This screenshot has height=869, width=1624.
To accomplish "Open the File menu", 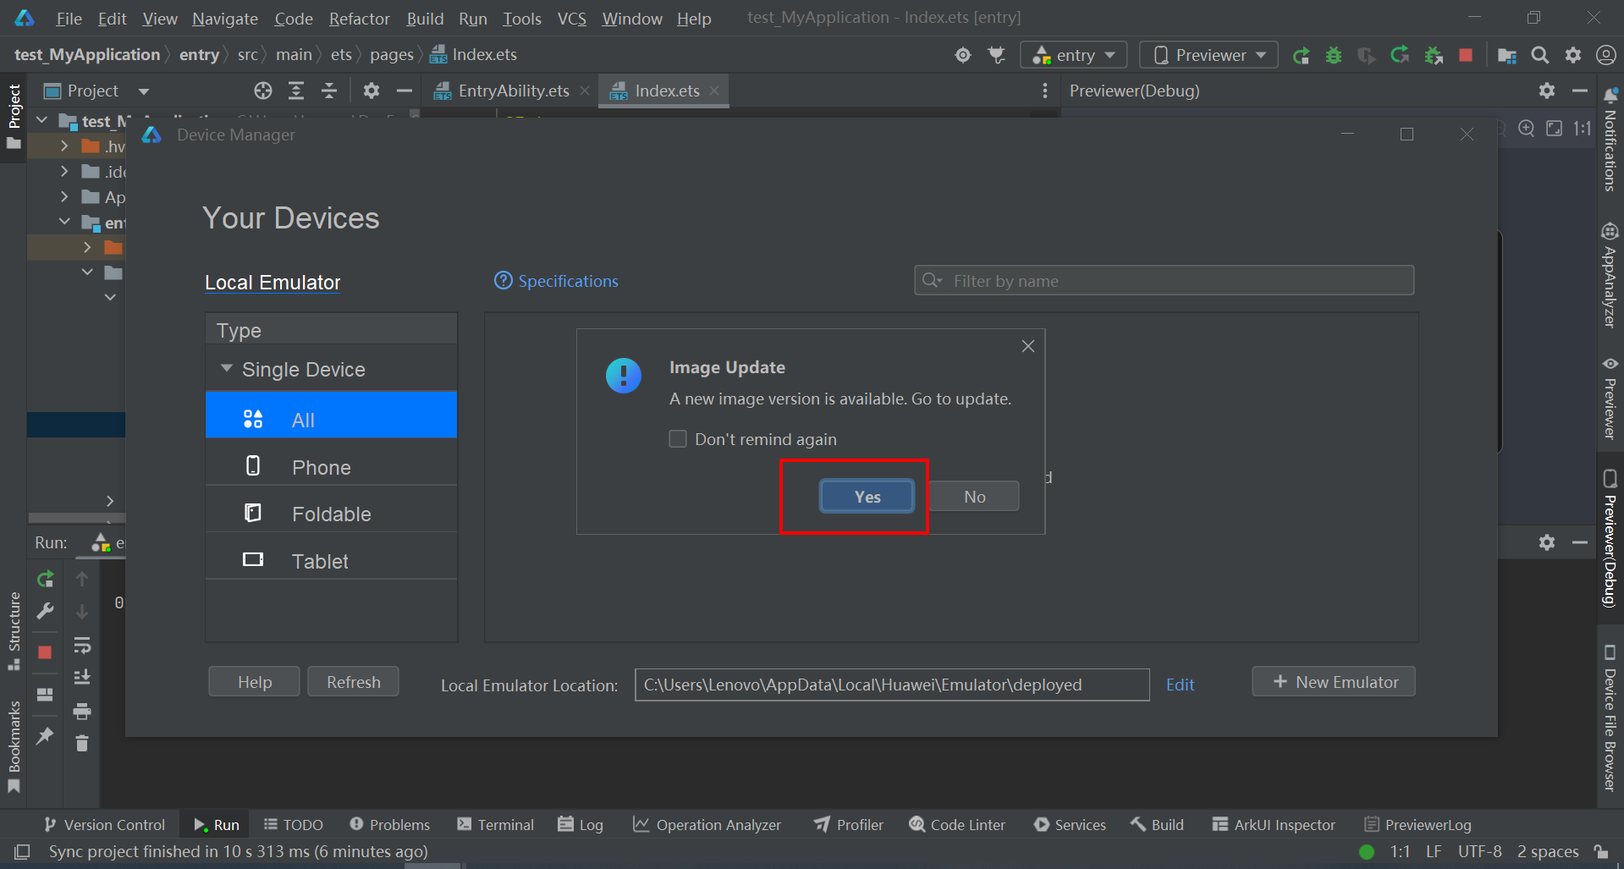I will coord(69,19).
